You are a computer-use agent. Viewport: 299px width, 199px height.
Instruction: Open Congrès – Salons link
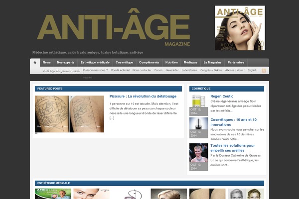coord(211,70)
